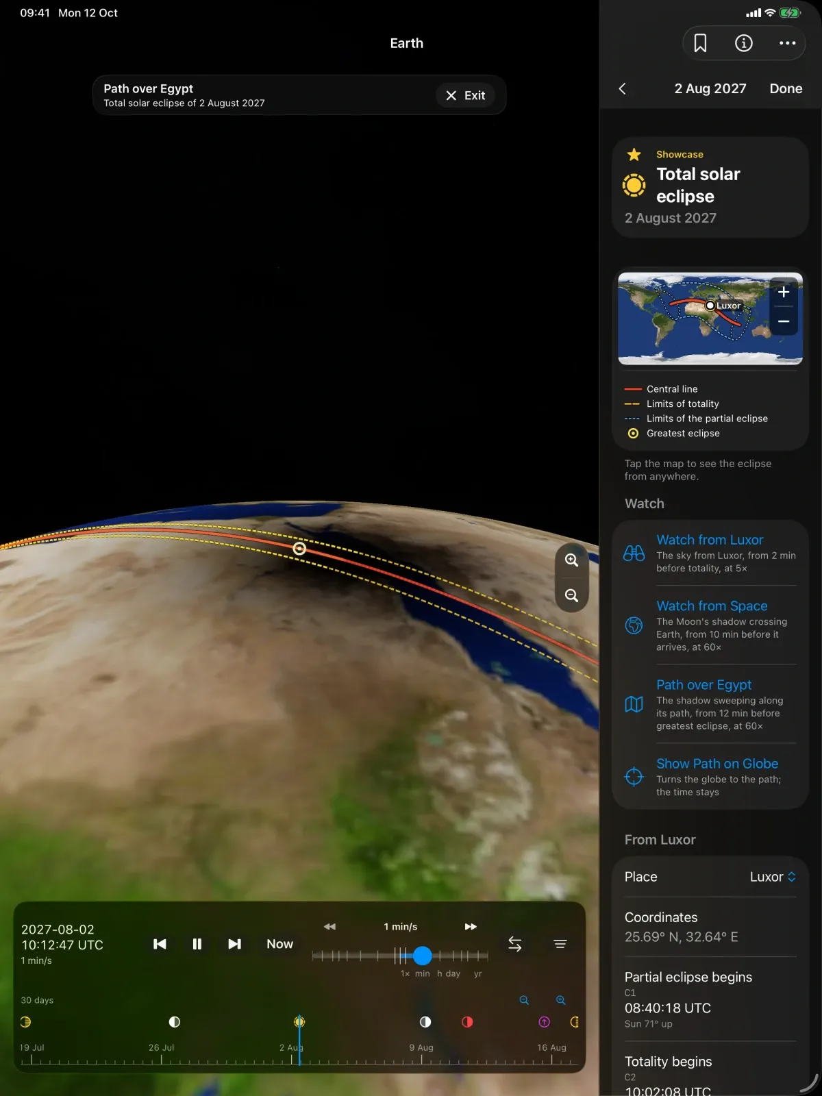The image size is (822, 1096).
Task: Tap the Wi-Fi status icon
Action: pos(770,12)
